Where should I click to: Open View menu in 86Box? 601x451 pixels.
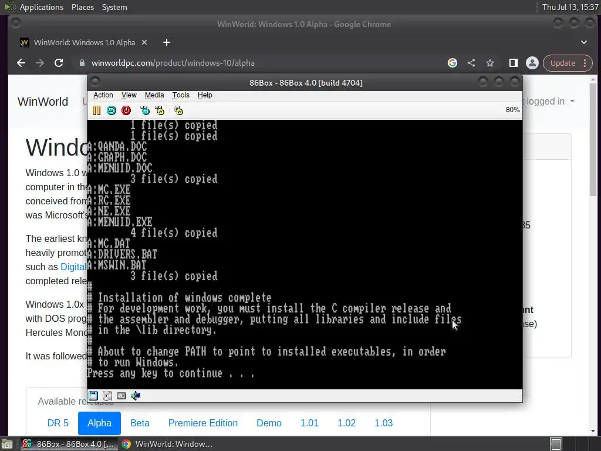click(129, 95)
